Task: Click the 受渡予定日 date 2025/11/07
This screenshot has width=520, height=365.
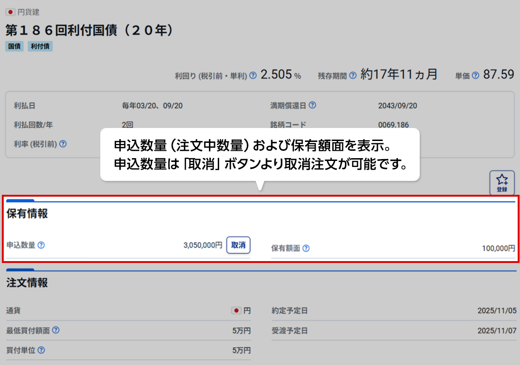Action: 497,331
